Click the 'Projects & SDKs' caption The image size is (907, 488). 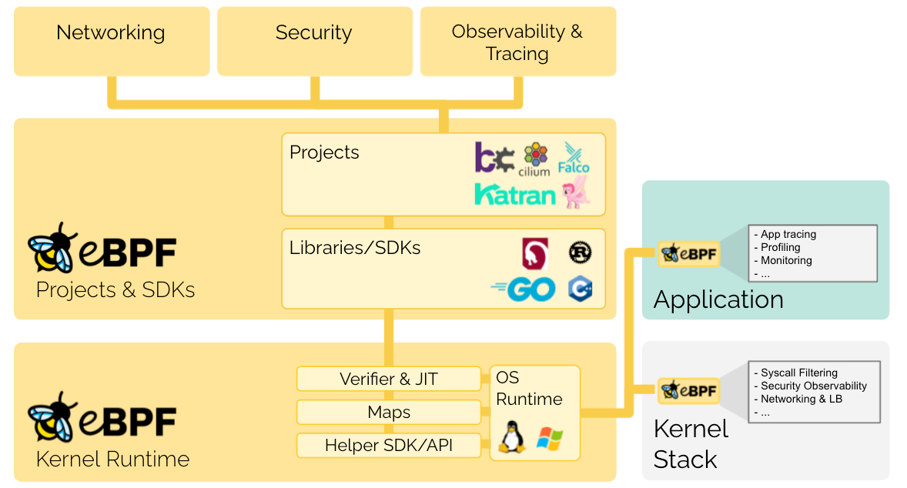[x=115, y=289]
